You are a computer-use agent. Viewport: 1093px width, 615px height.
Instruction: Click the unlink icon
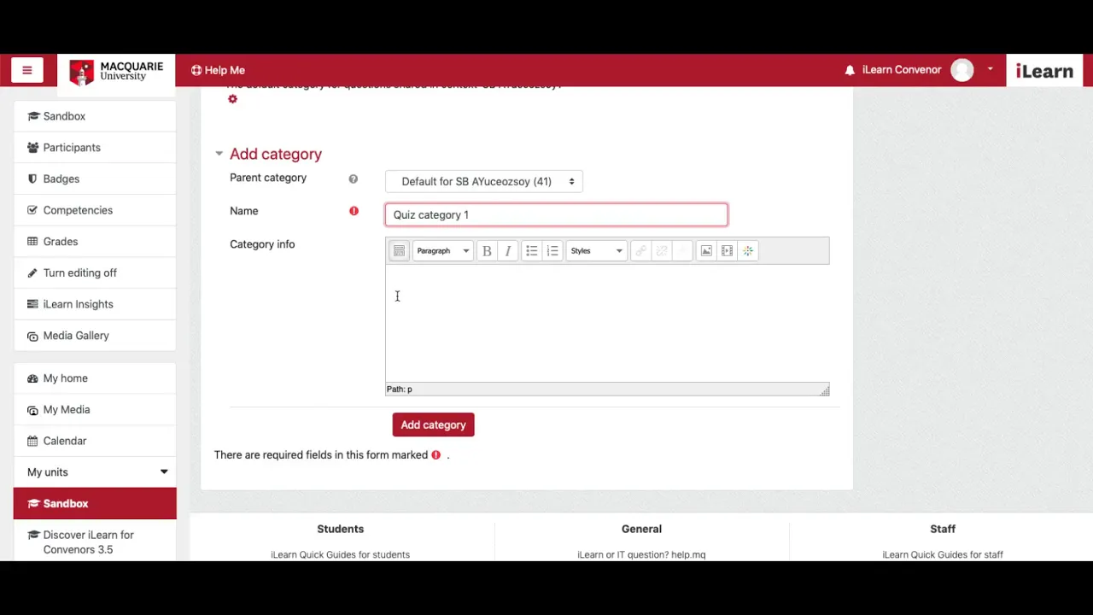[662, 251]
